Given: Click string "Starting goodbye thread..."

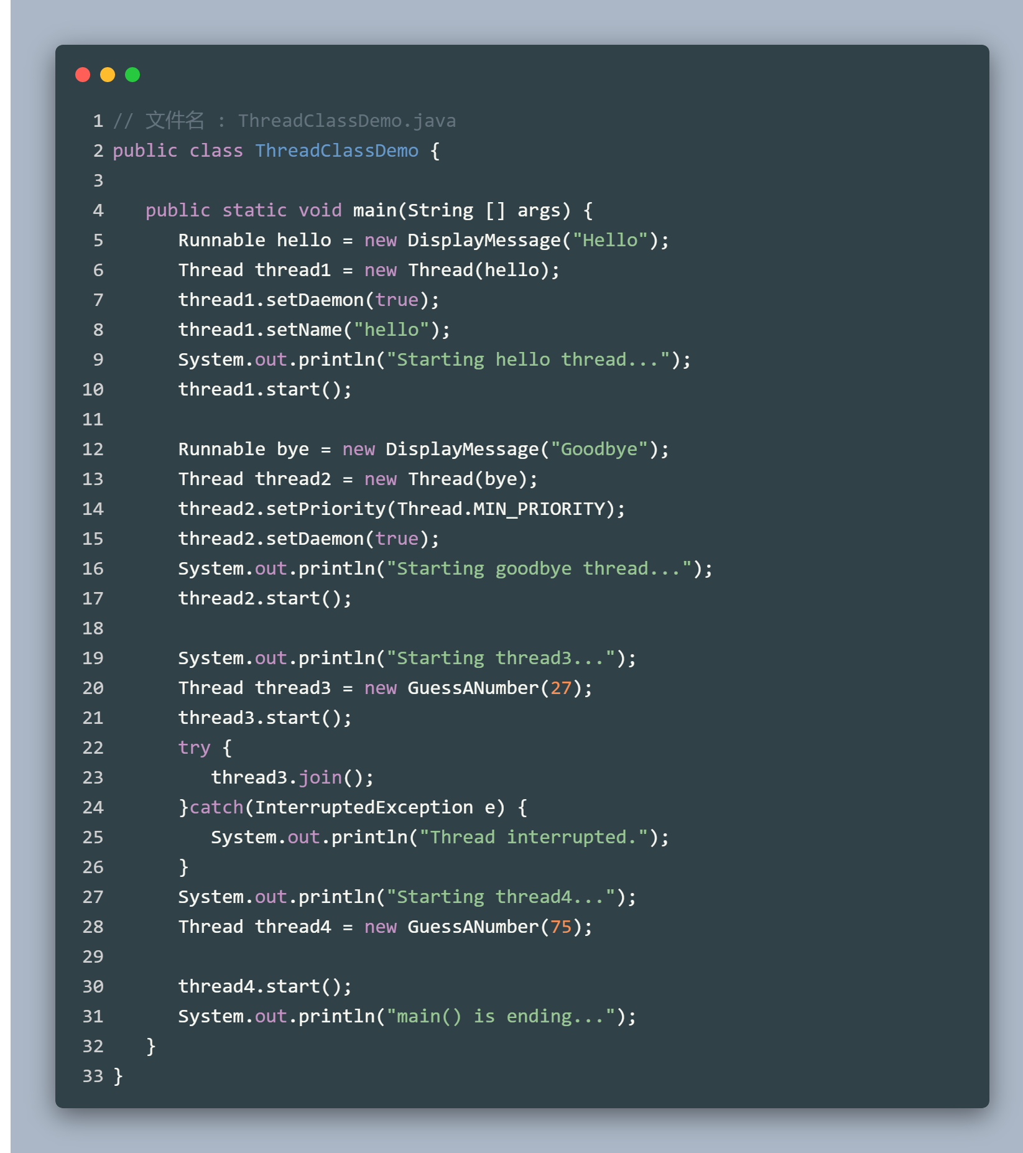Looking at the screenshot, I should click(x=539, y=568).
